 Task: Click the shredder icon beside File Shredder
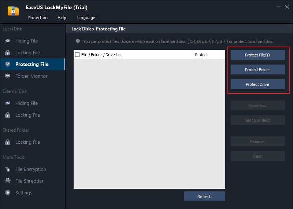[8, 181]
